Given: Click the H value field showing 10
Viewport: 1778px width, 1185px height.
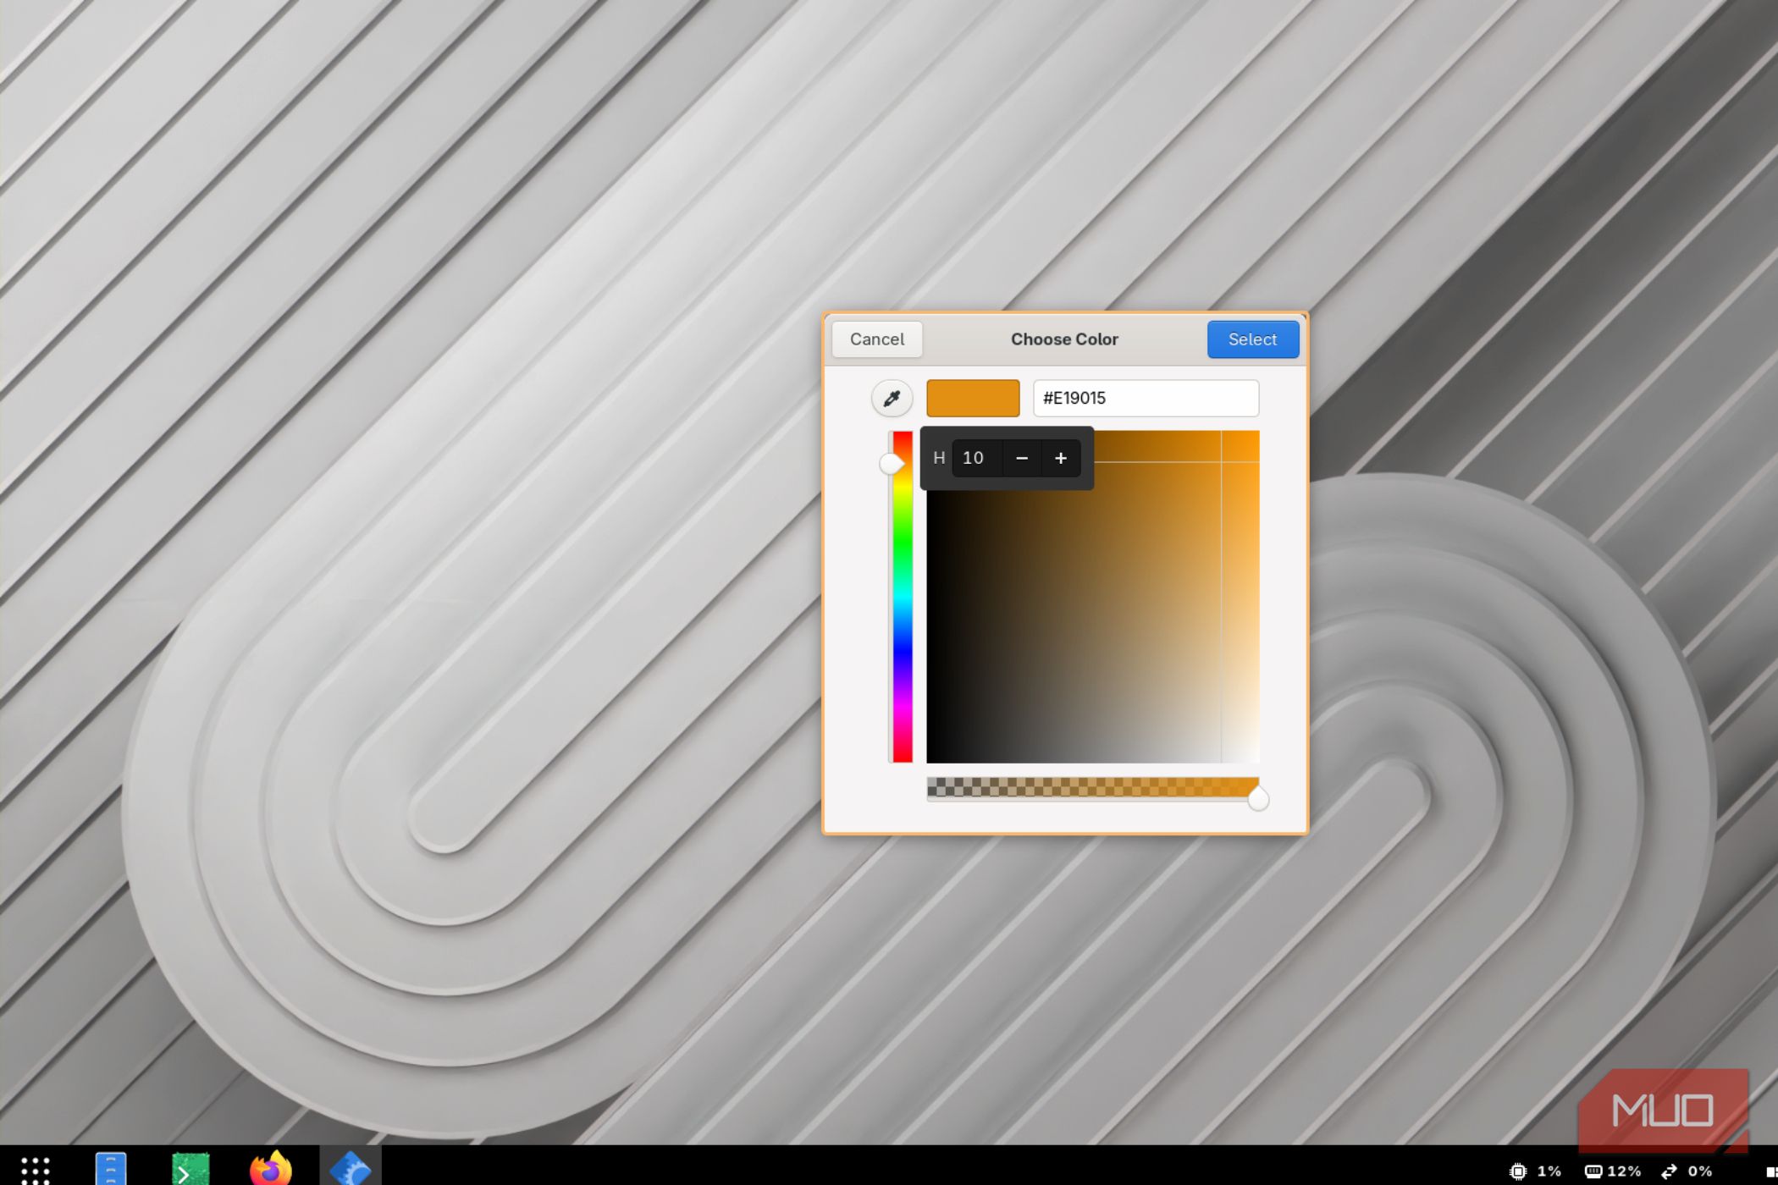Looking at the screenshot, I should tap(977, 458).
